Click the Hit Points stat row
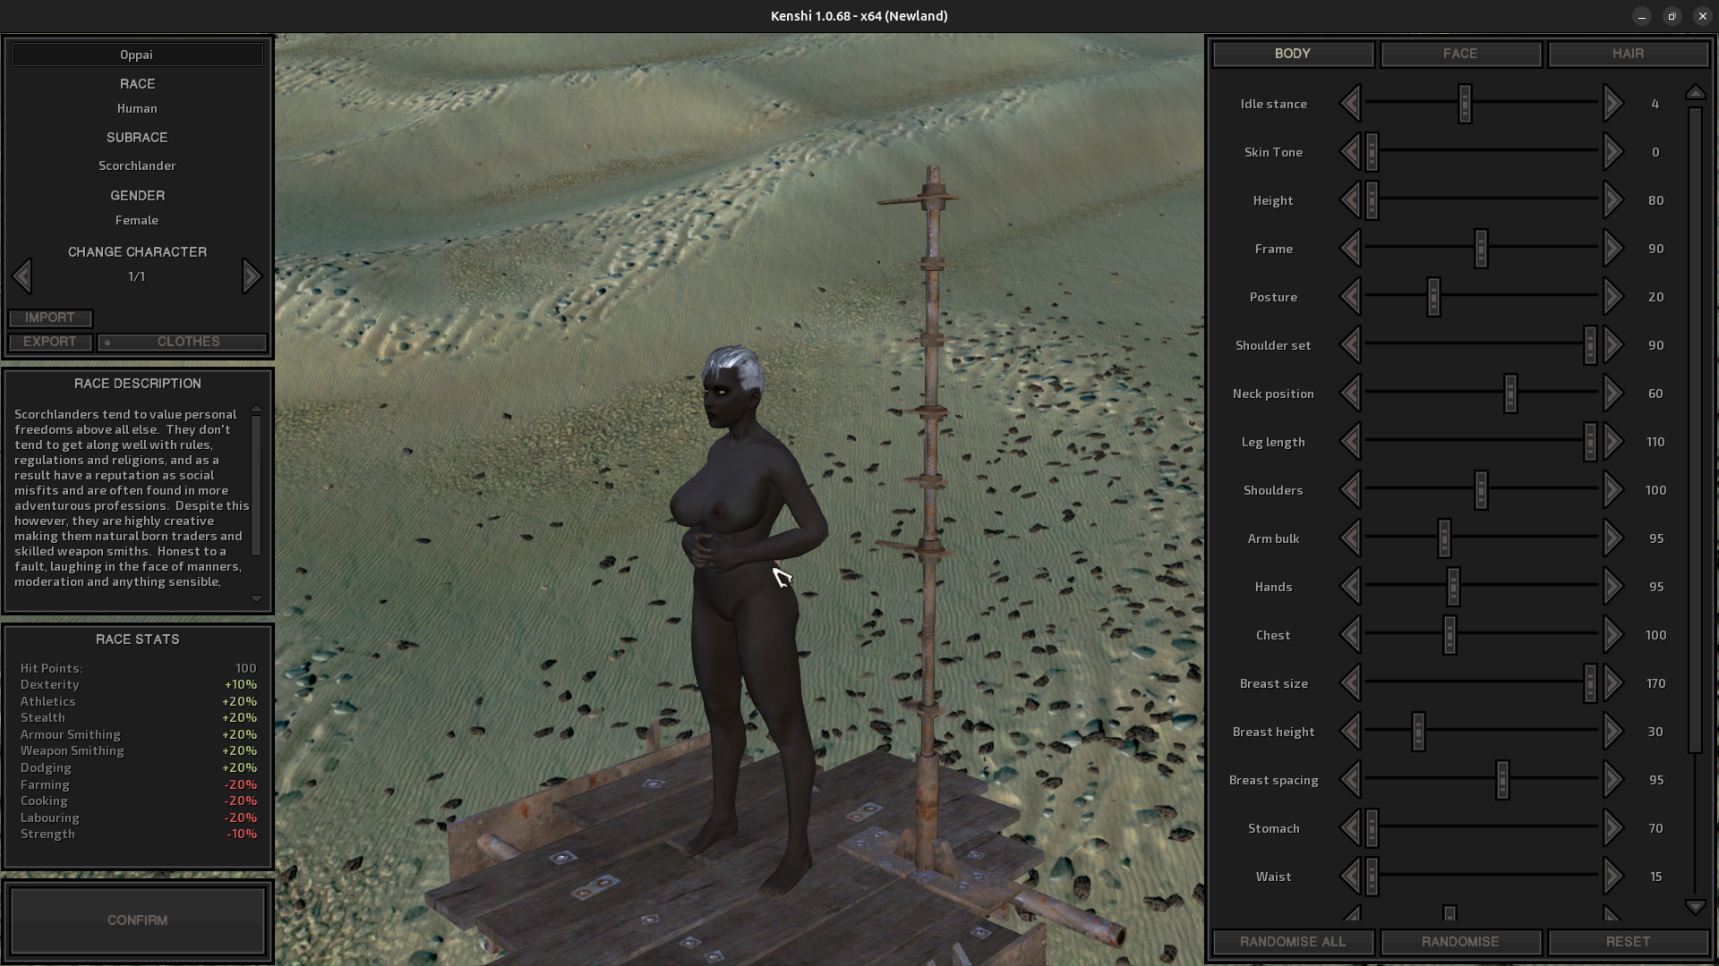 [x=138, y=668]
